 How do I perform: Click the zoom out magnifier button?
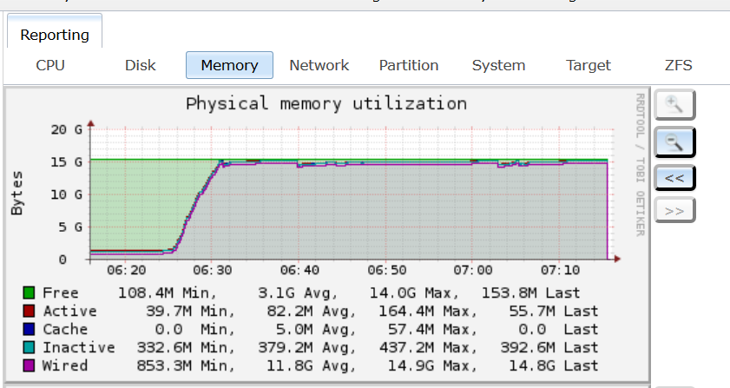click(x=674, y=141)
